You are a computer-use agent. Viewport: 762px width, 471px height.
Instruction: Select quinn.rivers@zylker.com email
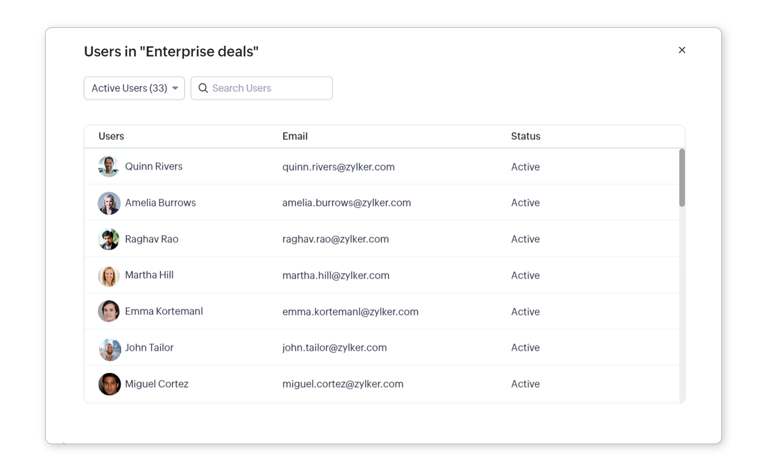click(338, 167)
